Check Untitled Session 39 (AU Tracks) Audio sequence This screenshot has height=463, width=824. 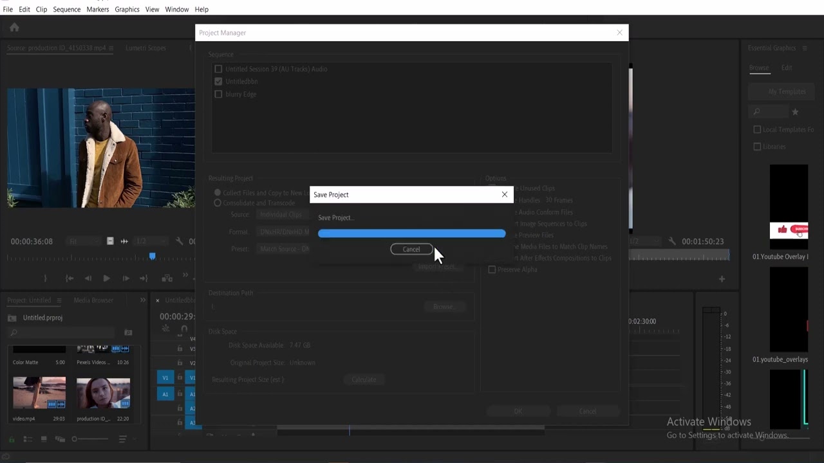pos(218,69)
